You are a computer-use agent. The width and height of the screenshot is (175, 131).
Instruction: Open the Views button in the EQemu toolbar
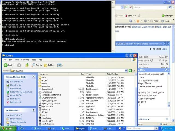(60, 65)
